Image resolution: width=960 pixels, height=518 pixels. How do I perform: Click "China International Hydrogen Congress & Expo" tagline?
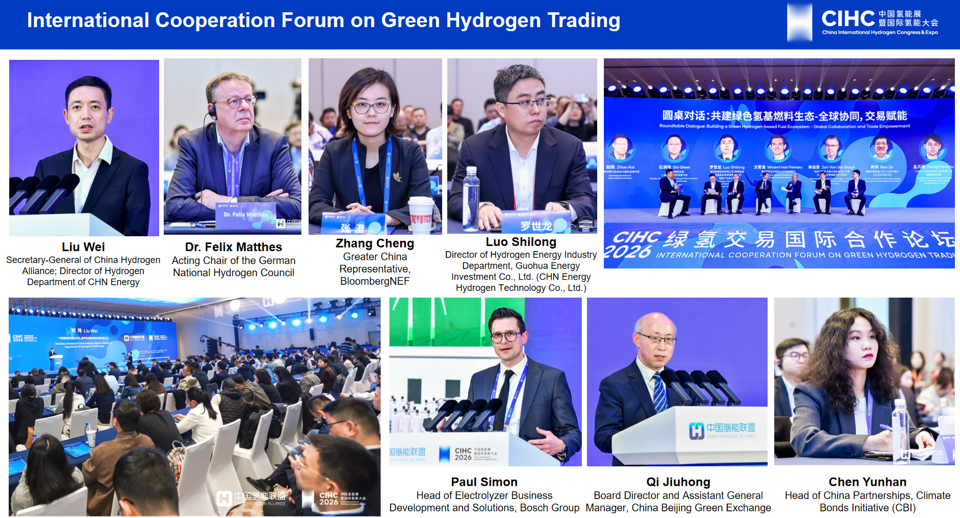tap(880, 32)
